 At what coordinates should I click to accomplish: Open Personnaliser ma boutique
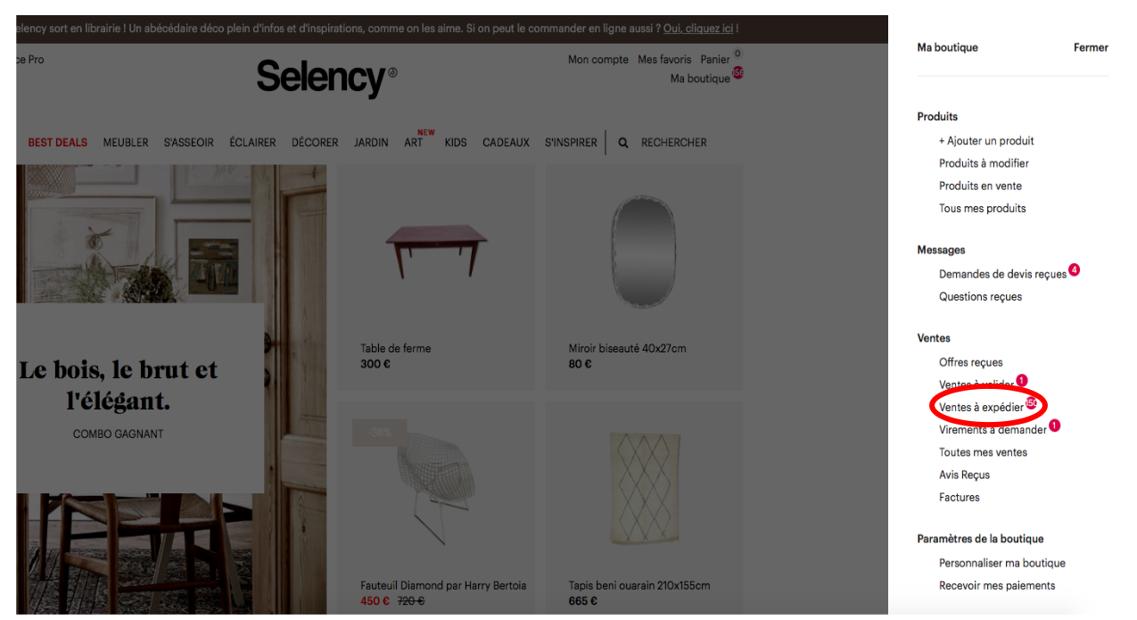coord(1002,564)
